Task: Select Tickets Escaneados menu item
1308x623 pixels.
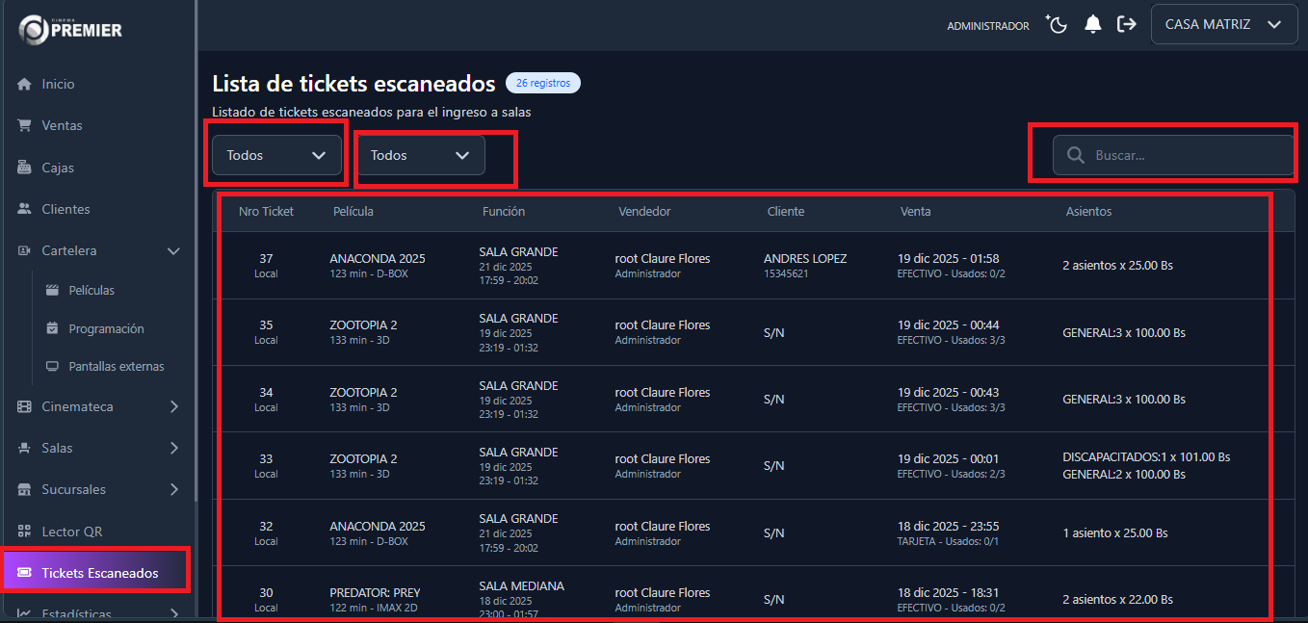Action: click(x=98, y=573)
